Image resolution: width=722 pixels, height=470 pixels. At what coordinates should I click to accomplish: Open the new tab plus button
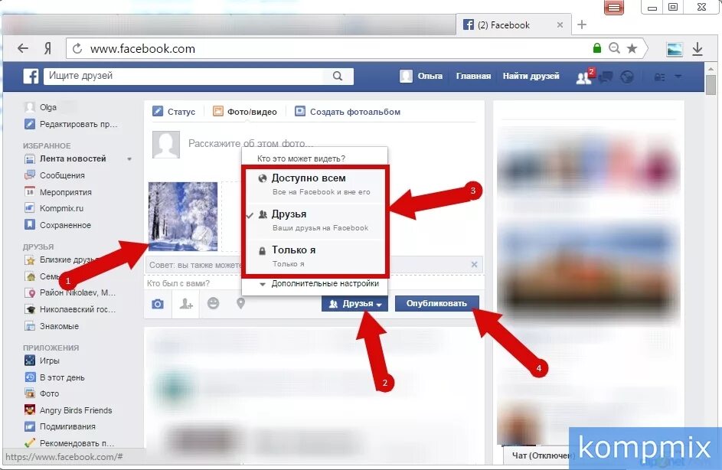[582, 24]
